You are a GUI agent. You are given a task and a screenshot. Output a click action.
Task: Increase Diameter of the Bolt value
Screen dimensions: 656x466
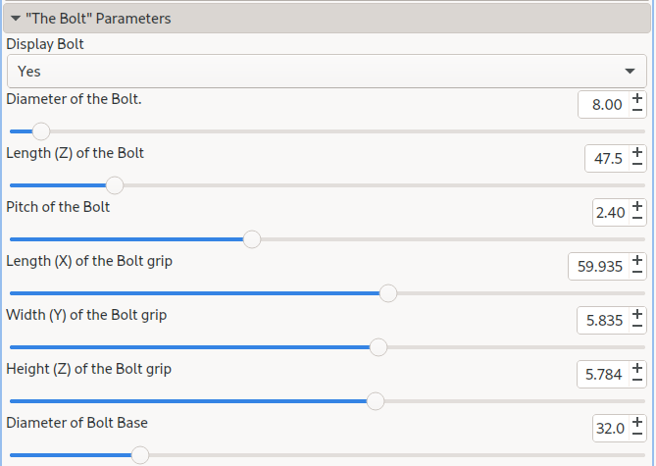637,98
